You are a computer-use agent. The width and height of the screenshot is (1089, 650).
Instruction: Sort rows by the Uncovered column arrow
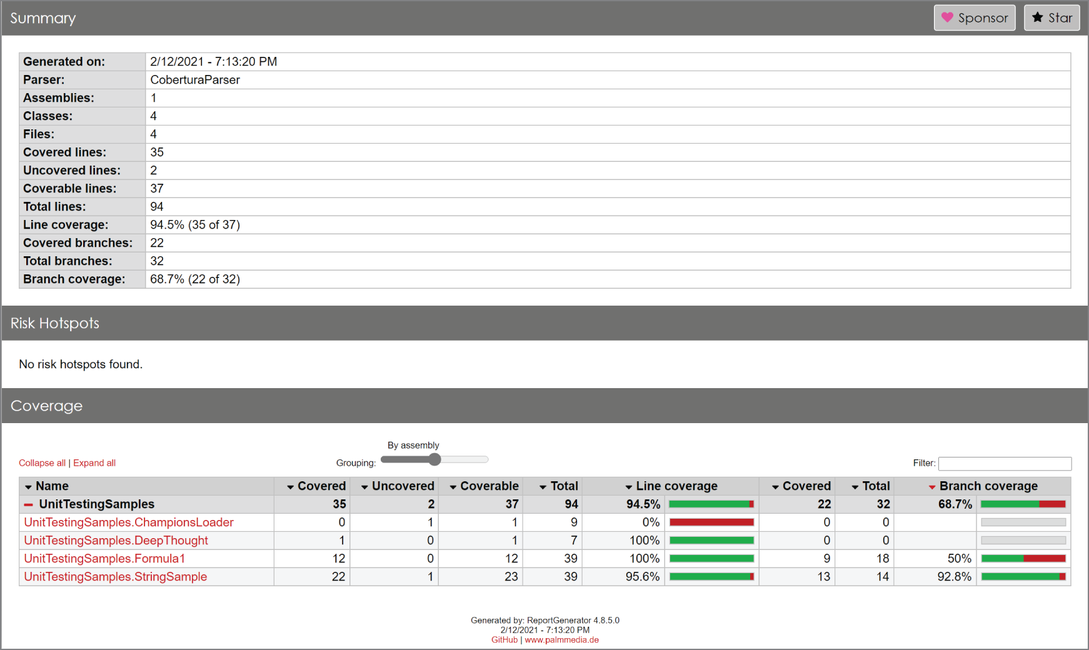tap(363, 486)
